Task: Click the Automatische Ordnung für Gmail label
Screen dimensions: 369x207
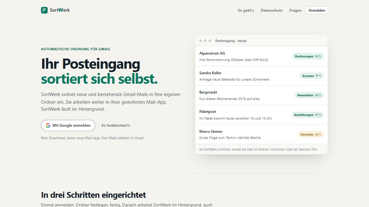Action: [x=76, y=49]
